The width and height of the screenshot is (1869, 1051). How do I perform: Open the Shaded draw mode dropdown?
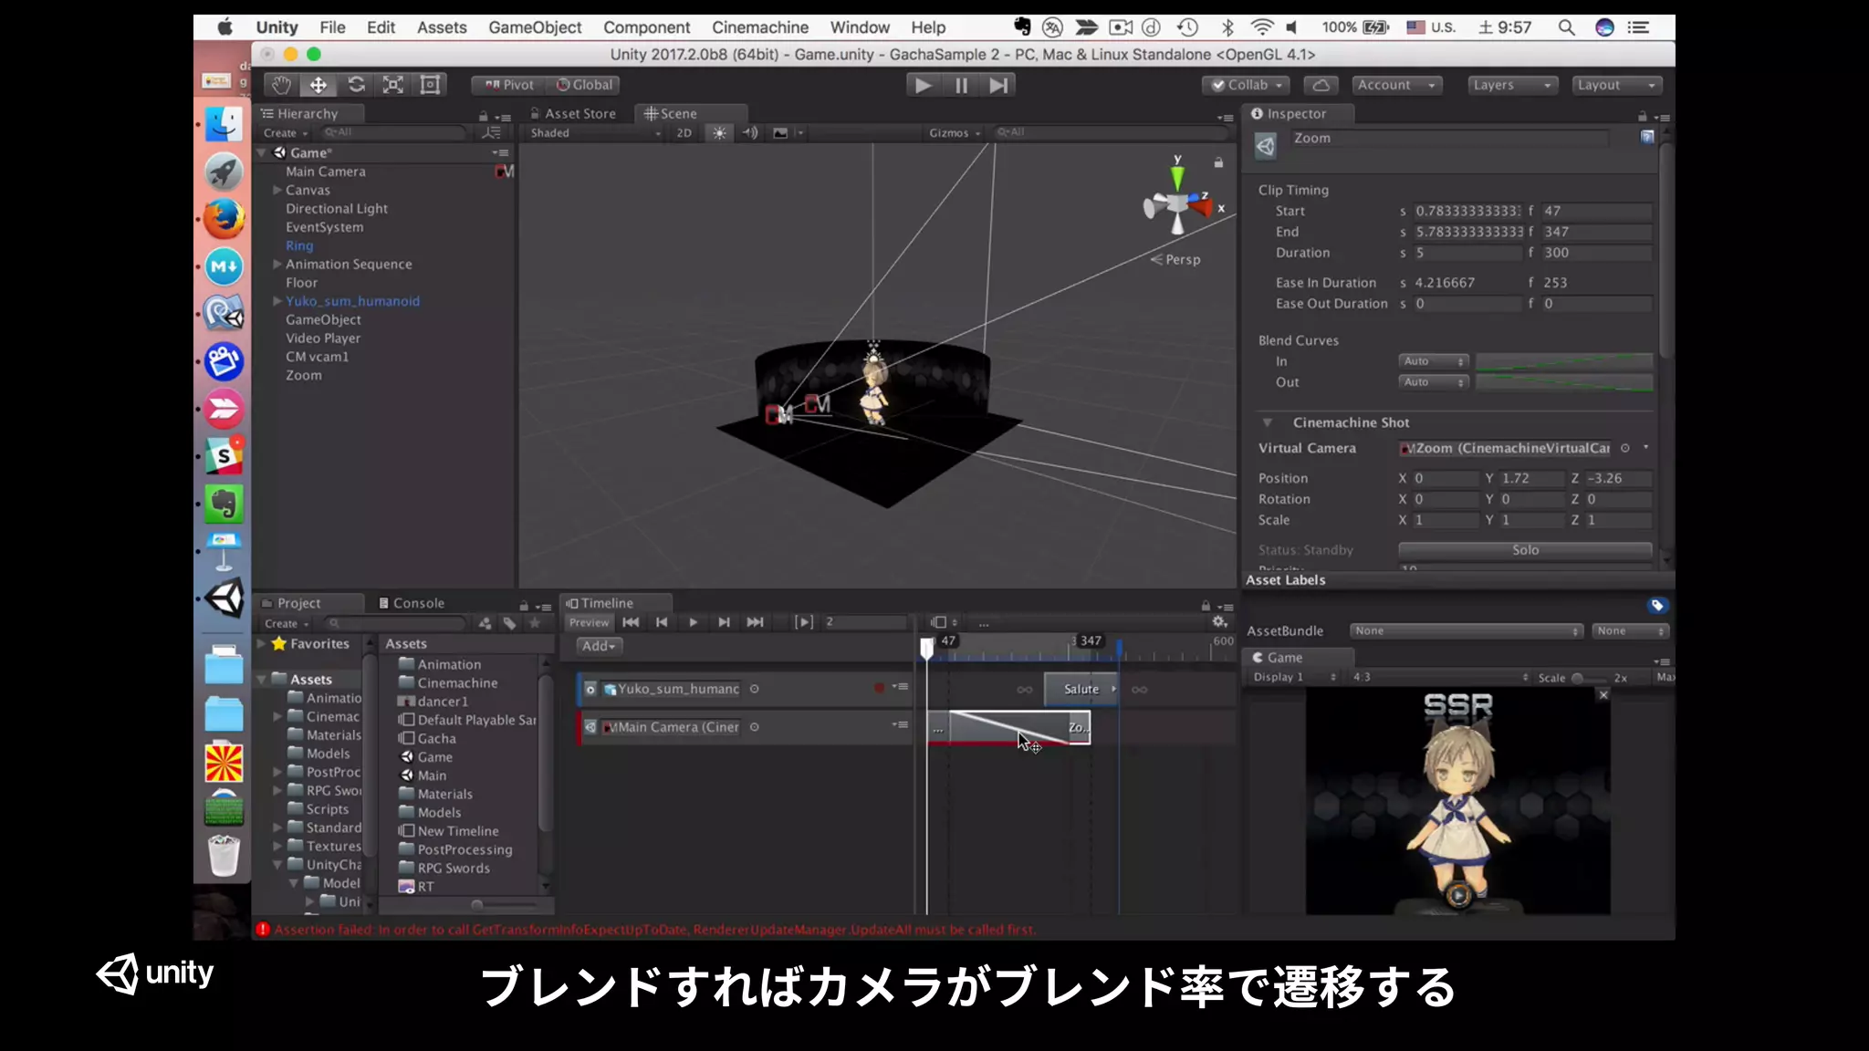[x=596, y=133]
